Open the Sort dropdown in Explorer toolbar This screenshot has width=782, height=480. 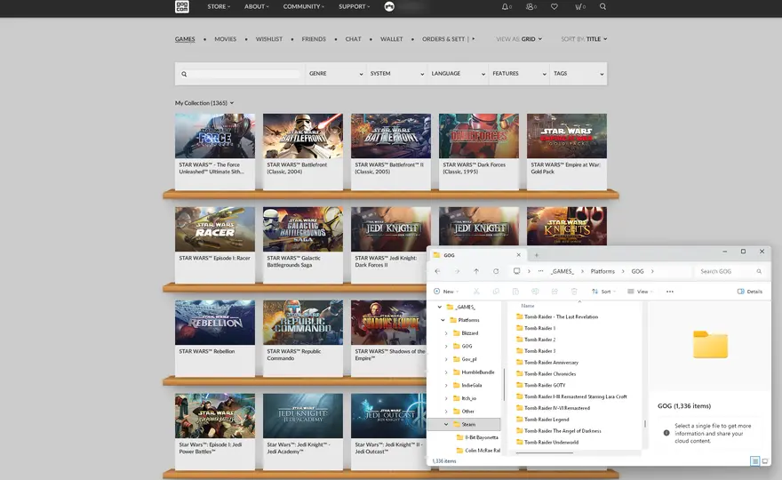click(x=603, y=292)
